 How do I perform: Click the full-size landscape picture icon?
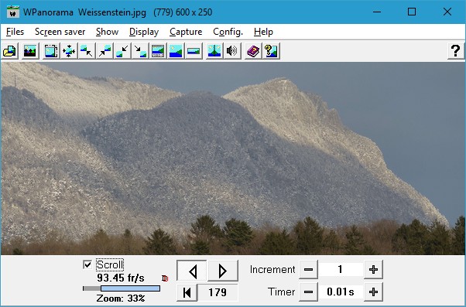(176, 51)
